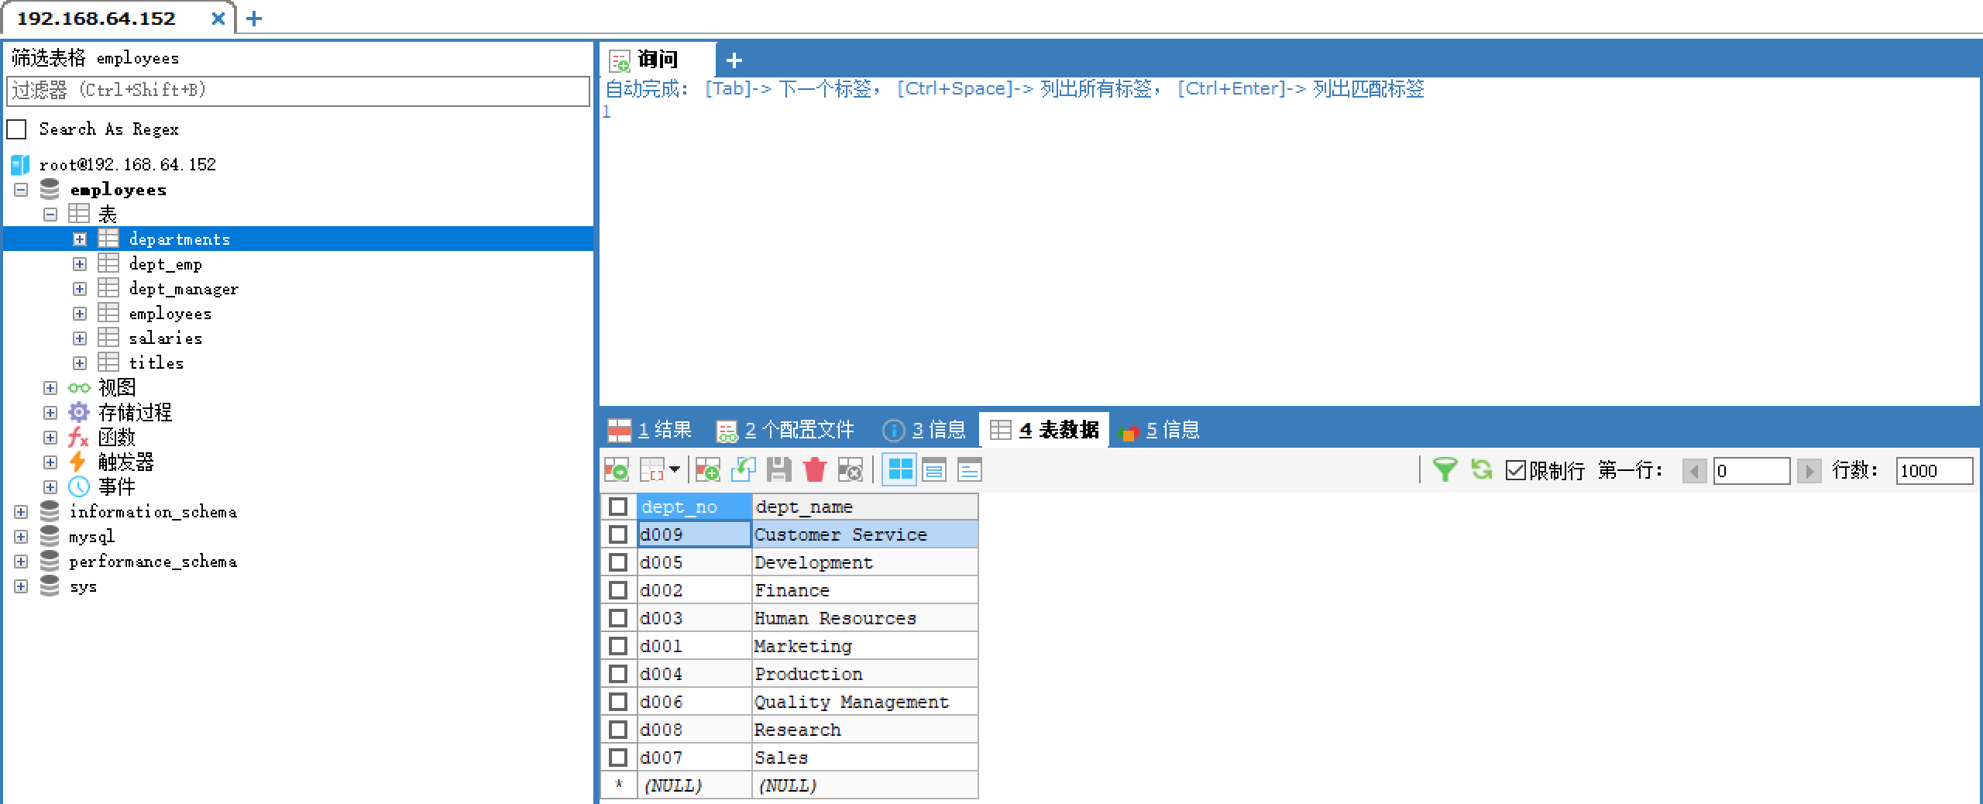Select the delete row trash icon

pos(814,470)
